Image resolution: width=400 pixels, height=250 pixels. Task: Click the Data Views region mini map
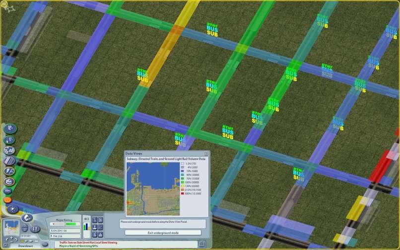coord(153,189)
